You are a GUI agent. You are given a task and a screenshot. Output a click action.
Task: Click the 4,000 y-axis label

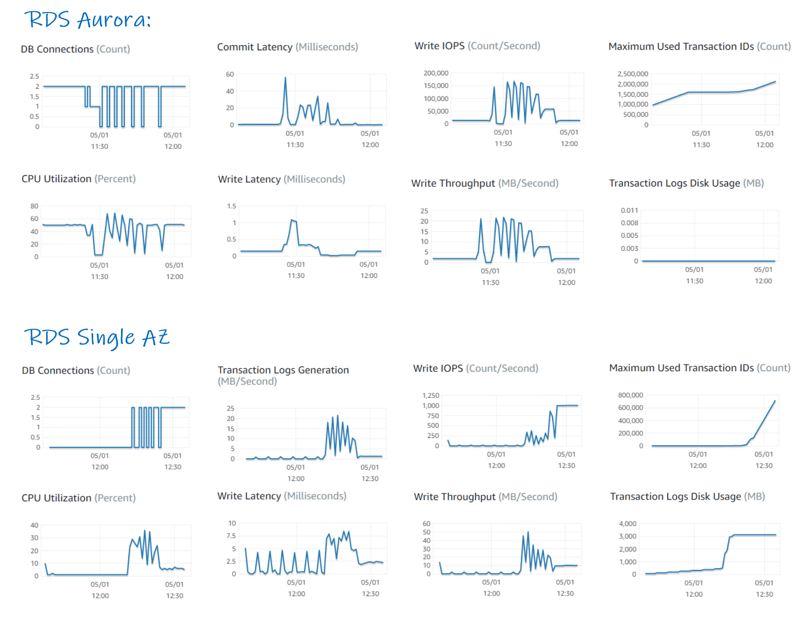click(x=628, y=524)
